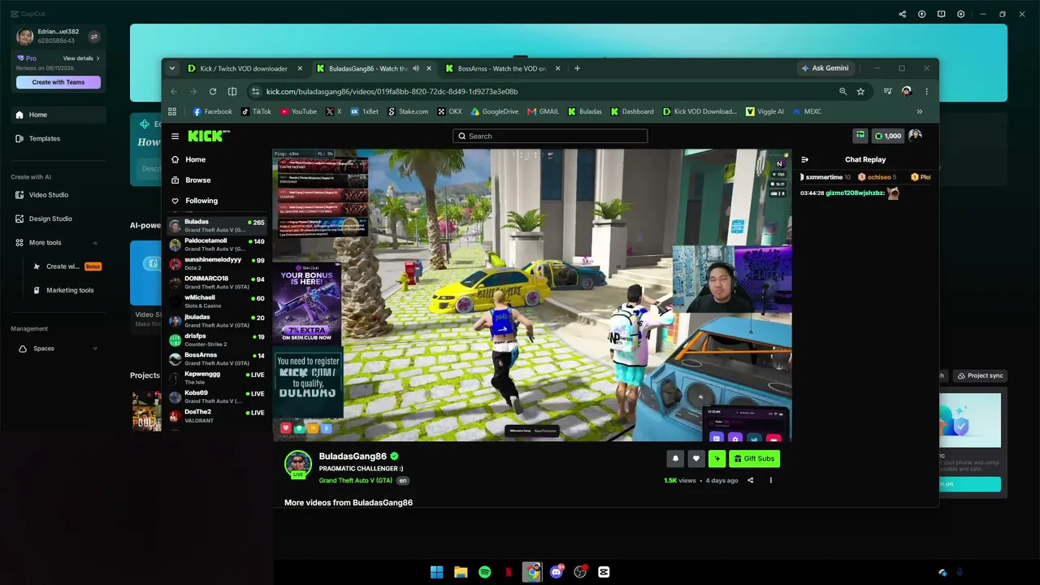
Task: Reload the Kick page in Chrome
Action: pos(213,92)
